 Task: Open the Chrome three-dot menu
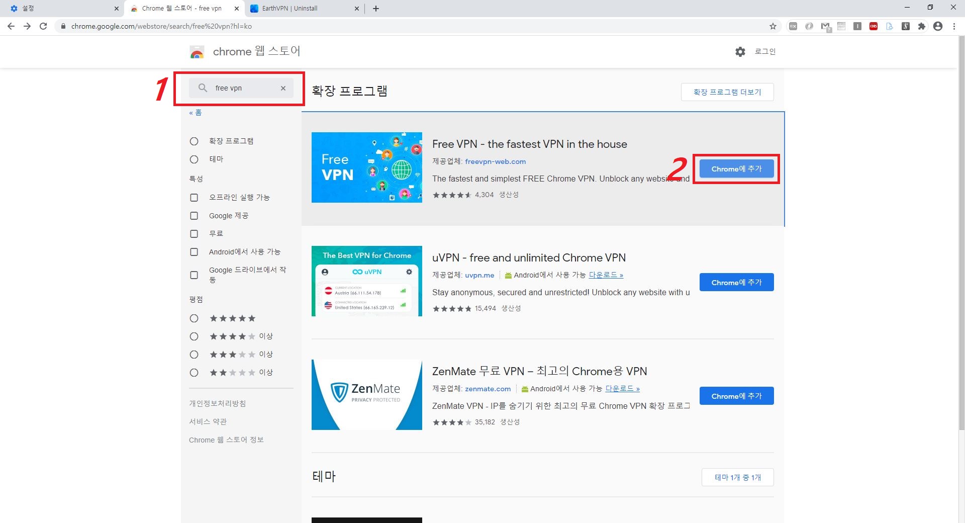pos(954,26)
